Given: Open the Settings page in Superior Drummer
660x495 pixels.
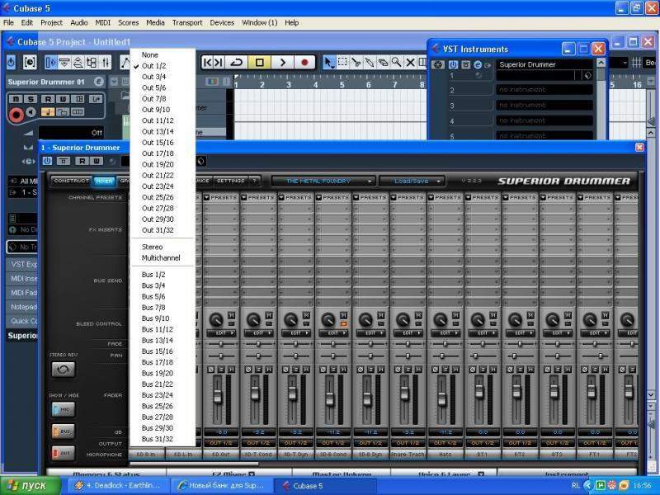Looking at the screenshot, I should 230,181.
